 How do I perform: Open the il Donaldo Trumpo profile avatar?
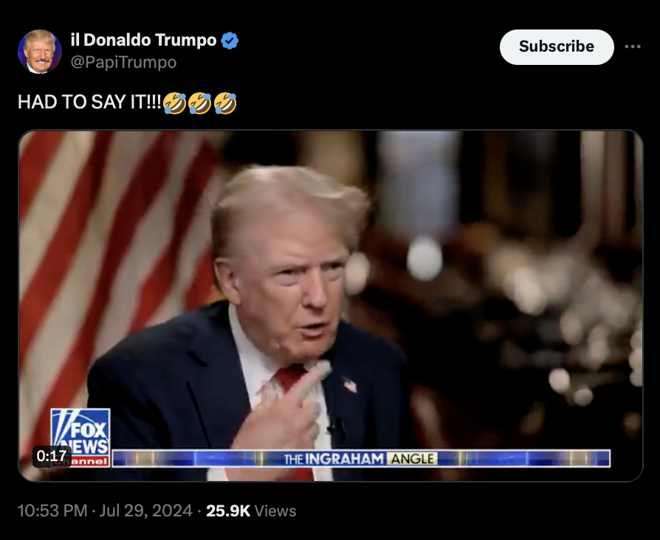40,52
